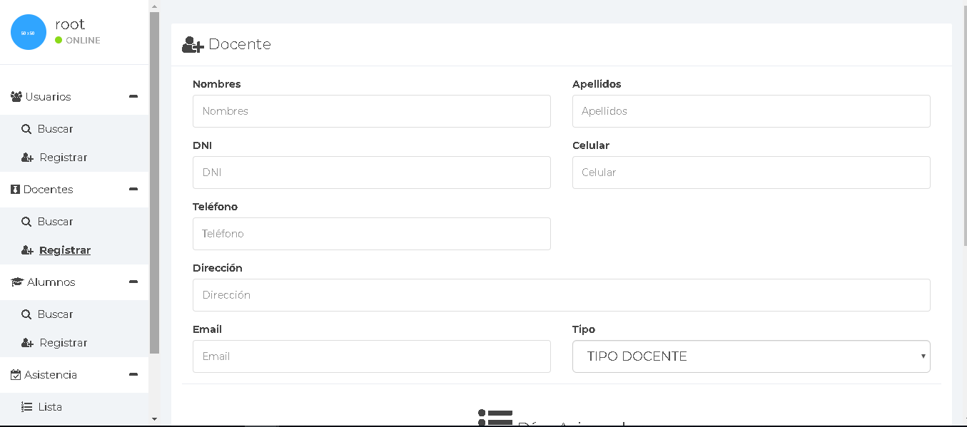
Task: Click the Usuarios group icon
Action: [16, 97]
